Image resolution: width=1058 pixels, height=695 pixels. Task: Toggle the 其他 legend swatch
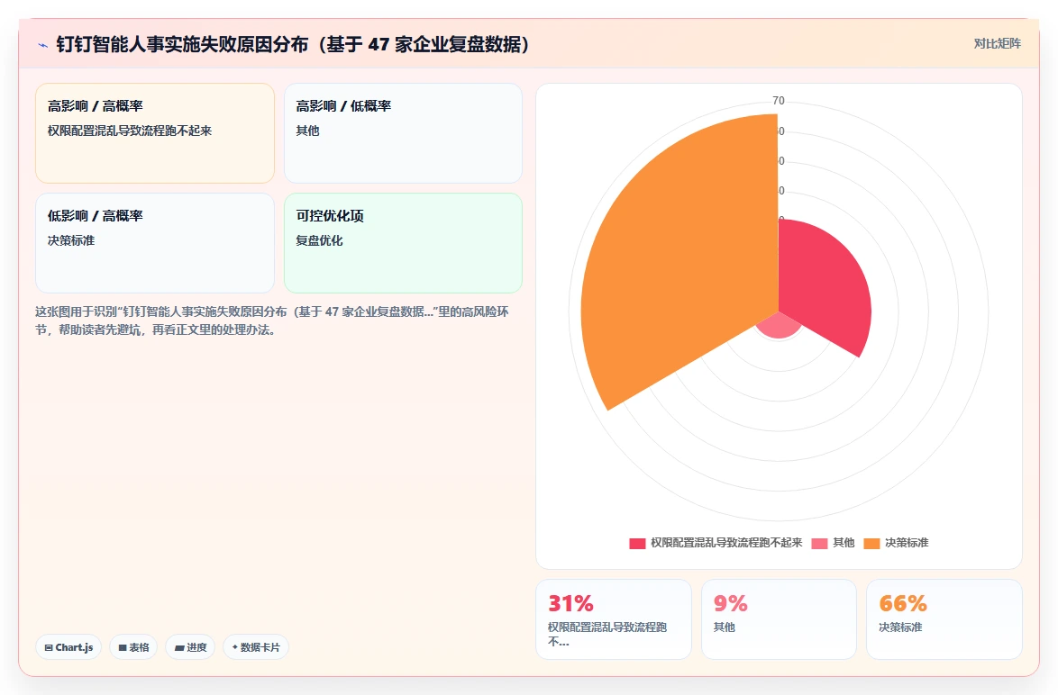819,544
